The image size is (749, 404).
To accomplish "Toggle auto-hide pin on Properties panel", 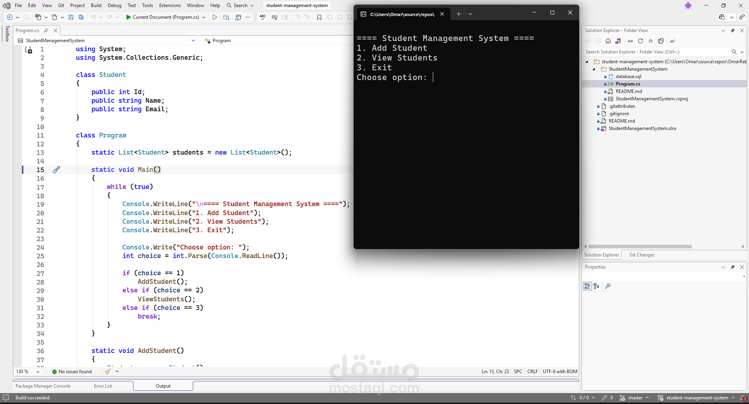I will [x=733, y=267].
